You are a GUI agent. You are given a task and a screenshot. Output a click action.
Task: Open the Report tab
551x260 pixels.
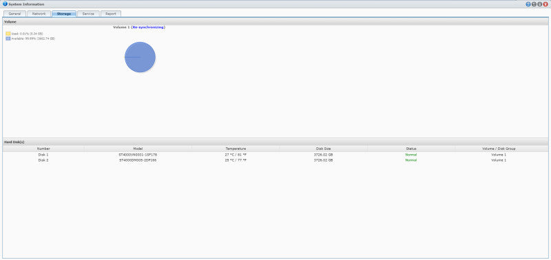(111, 14)
